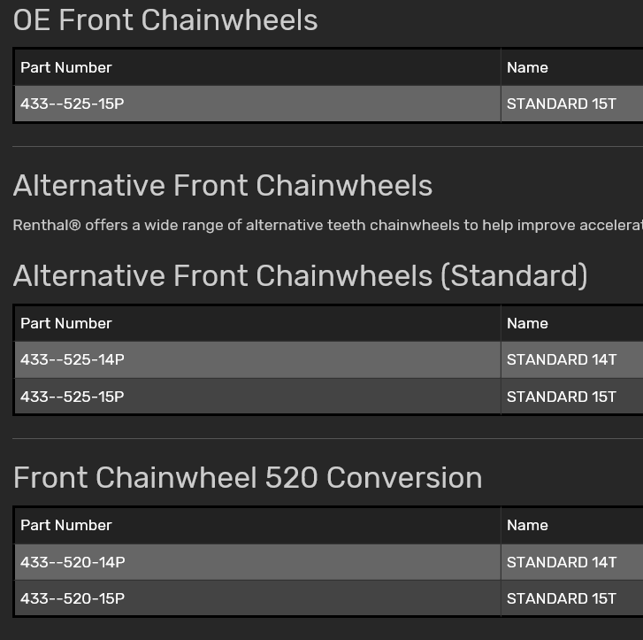Click Name column header in OE Front Chainwheels table
The height and width of the screenshot is (640, 643).
[527, 68]
